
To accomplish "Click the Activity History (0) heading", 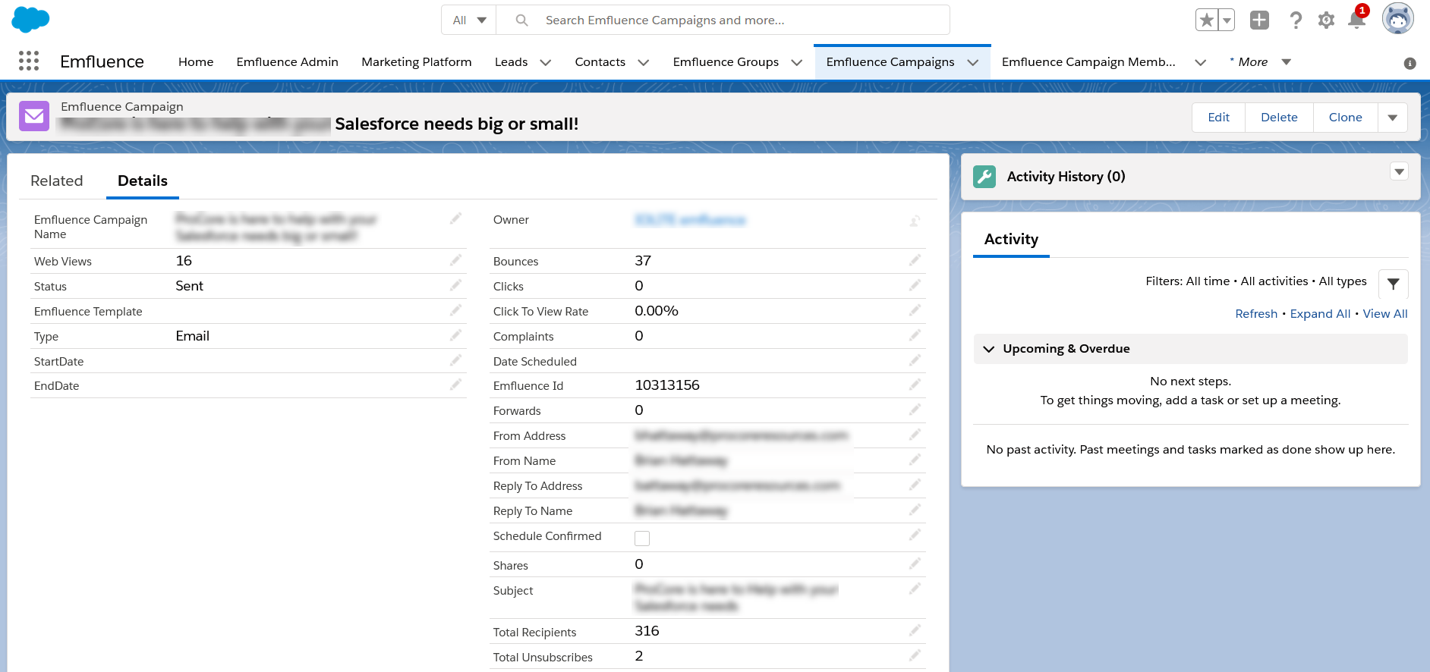I will [1066, 177].
